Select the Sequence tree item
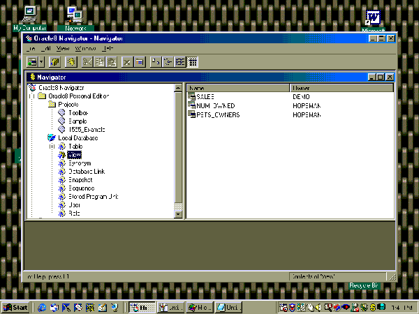Viewport: 419px width, 314px height. click(x=82, y=188)
